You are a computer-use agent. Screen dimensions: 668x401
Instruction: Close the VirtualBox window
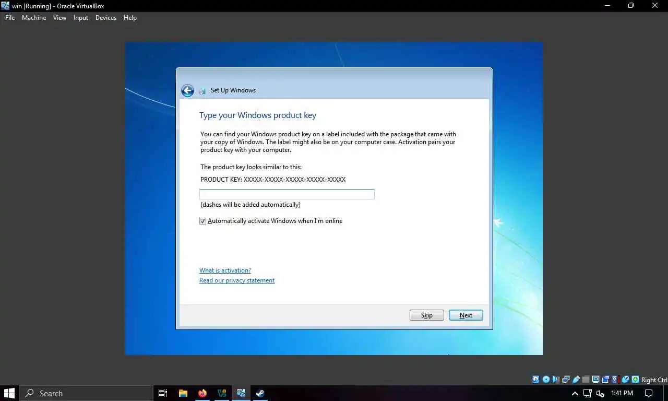tap(655, 6)
